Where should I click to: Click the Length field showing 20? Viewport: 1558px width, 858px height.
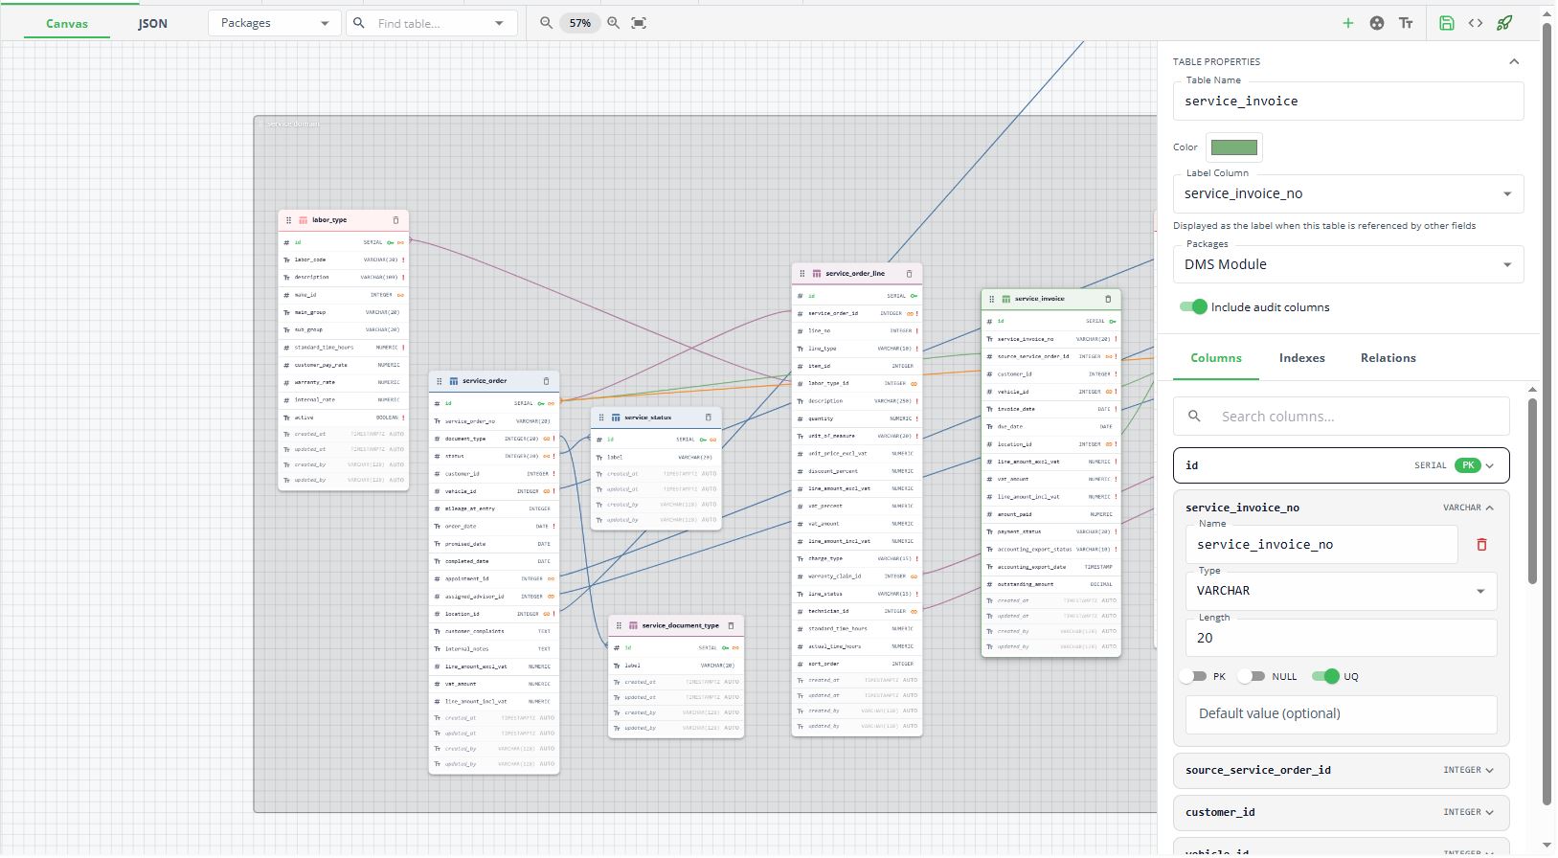pyautogui.click(x=1341, y=638)
